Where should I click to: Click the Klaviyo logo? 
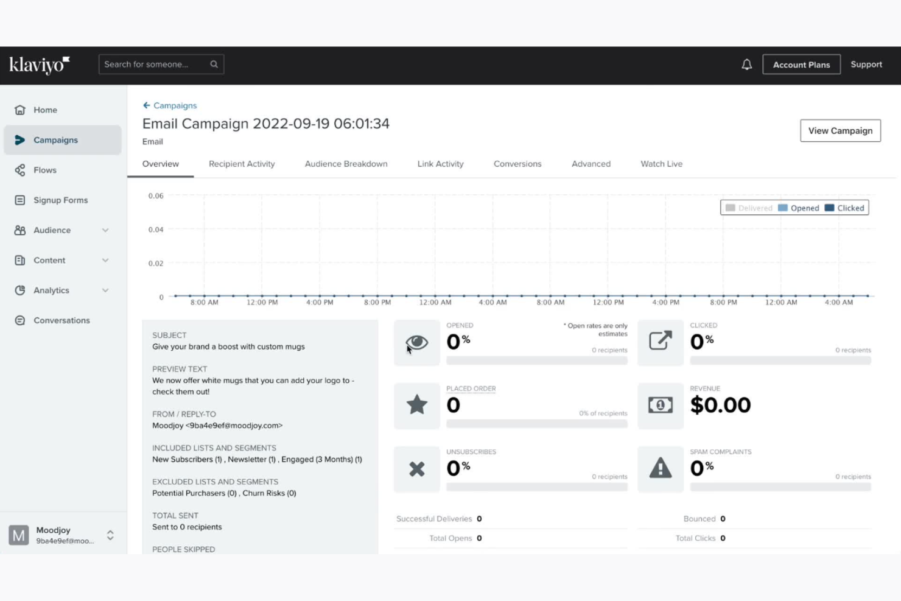click(40, 65)
